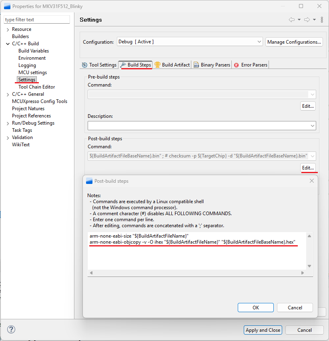This screenshot has width=329, height=341.
Task: Click the forward navigation arrow icon
Action: pyautogui.click(x=307, y=20)
